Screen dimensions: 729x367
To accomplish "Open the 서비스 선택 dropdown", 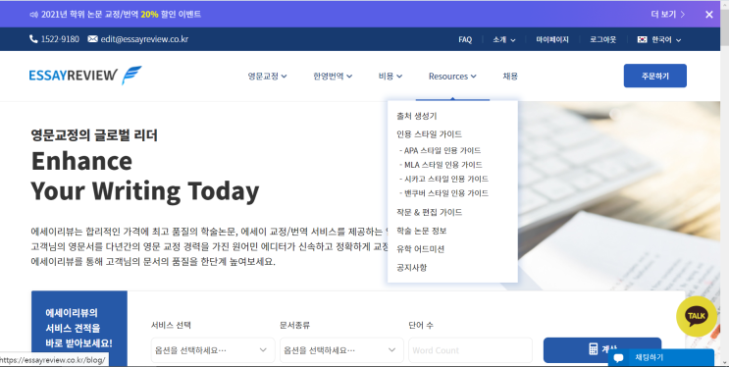I will point(213,349).
